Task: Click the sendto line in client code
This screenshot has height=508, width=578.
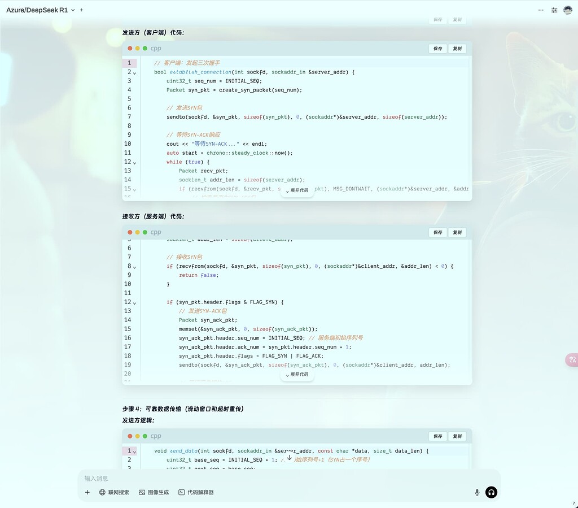Action: pyautogui.click(x=306, y=117)
